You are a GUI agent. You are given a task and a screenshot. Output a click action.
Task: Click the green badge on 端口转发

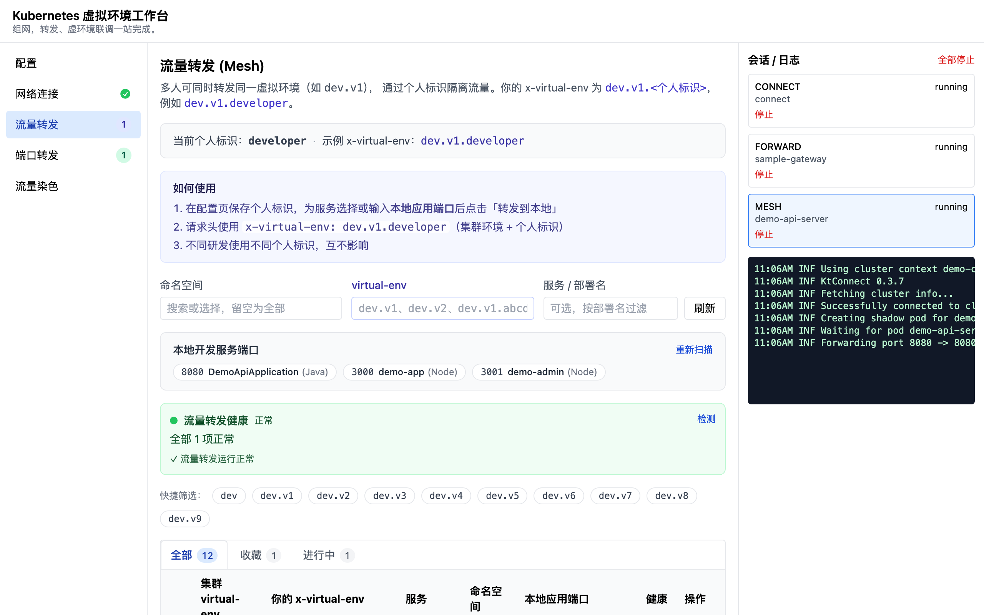[x=124, y=155]
